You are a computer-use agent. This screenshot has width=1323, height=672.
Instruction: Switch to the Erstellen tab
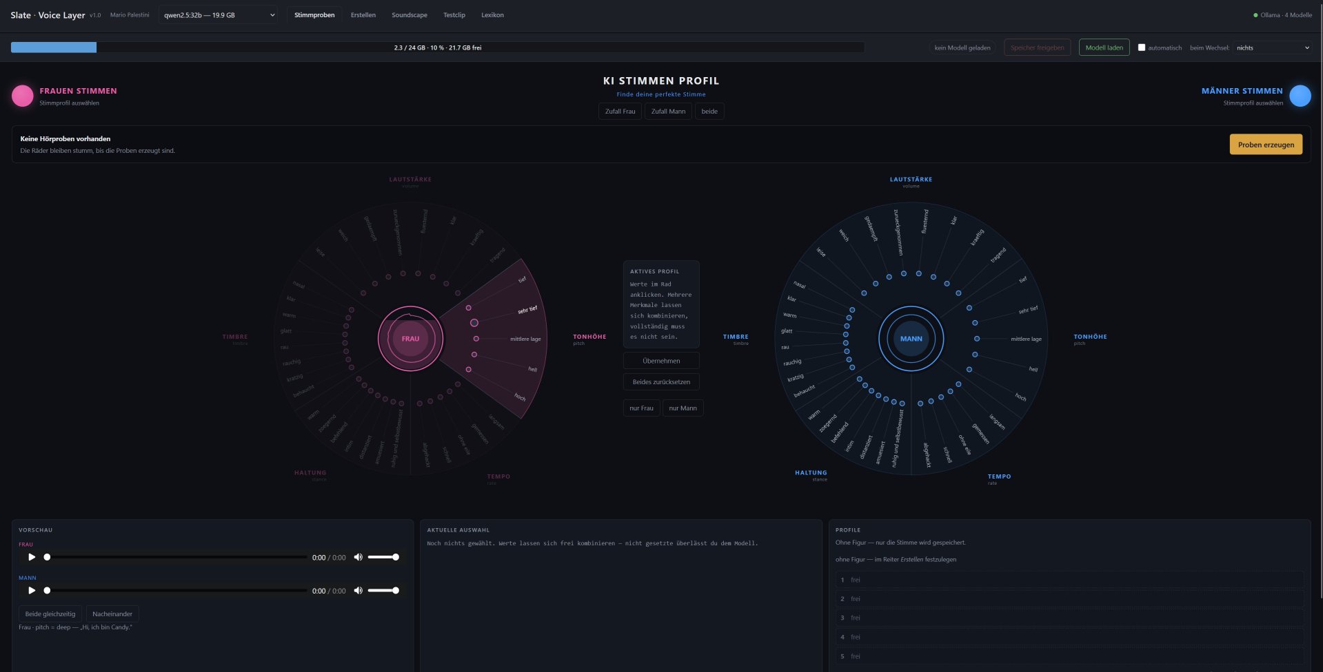coord(363,15)
